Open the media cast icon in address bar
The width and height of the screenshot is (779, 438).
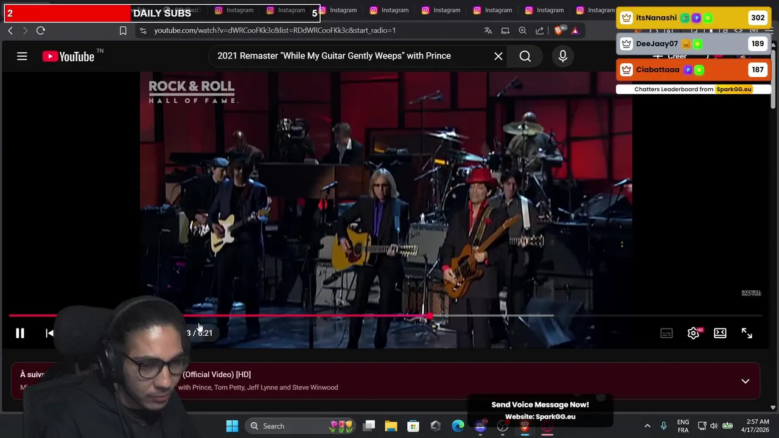505,30
